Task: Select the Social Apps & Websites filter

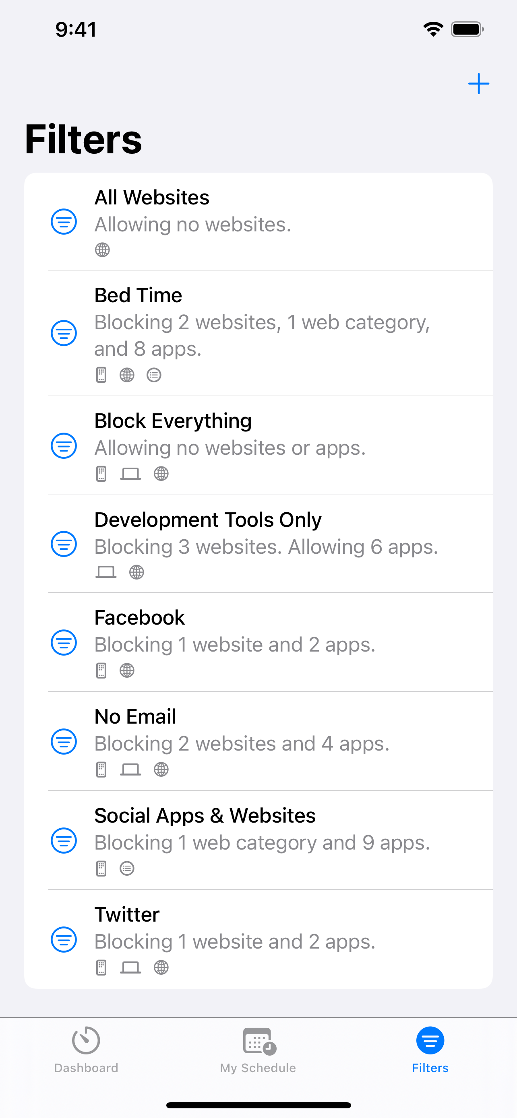Action: pyautogui.click(x=205, y=816)
